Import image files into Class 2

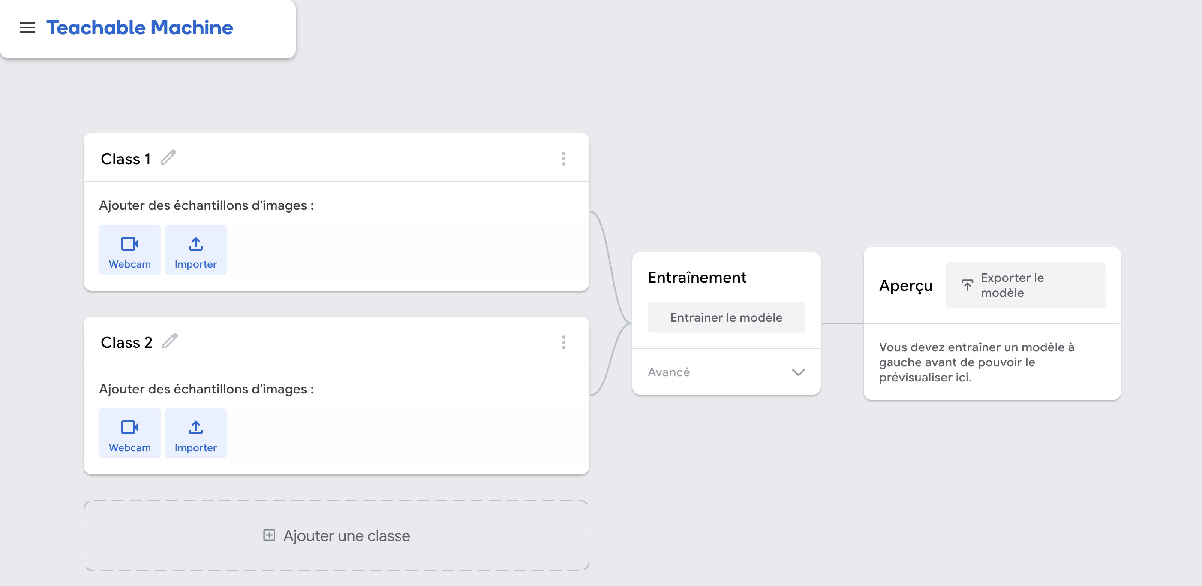click(195, 433)
